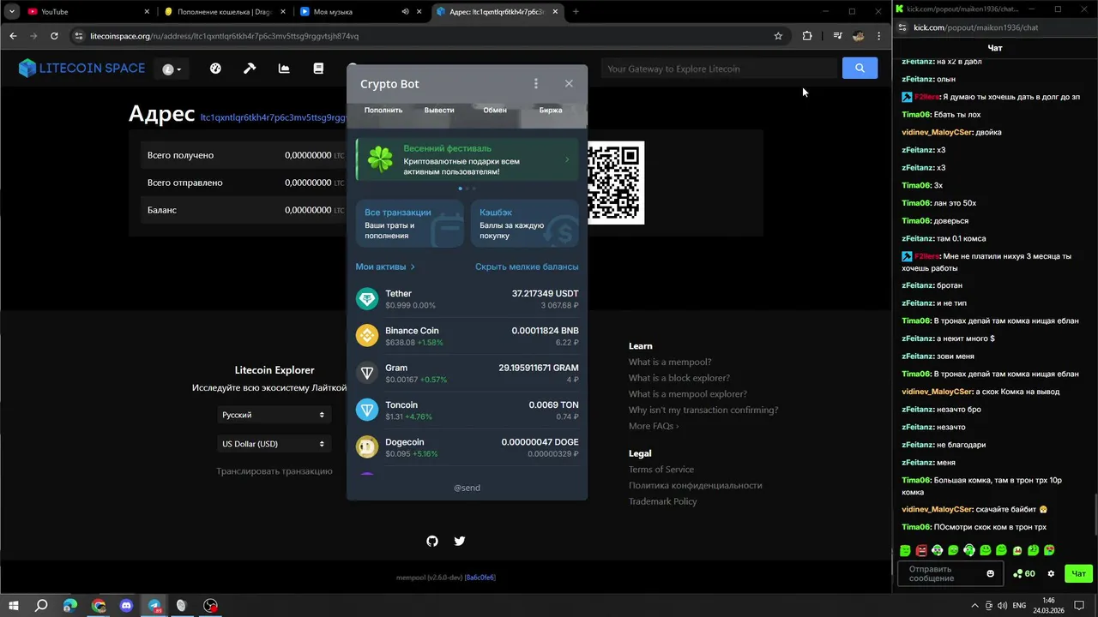1098x617 pixels.
Task: Open the Litecoin network selector dropdown
Action: tap(172, 69)
